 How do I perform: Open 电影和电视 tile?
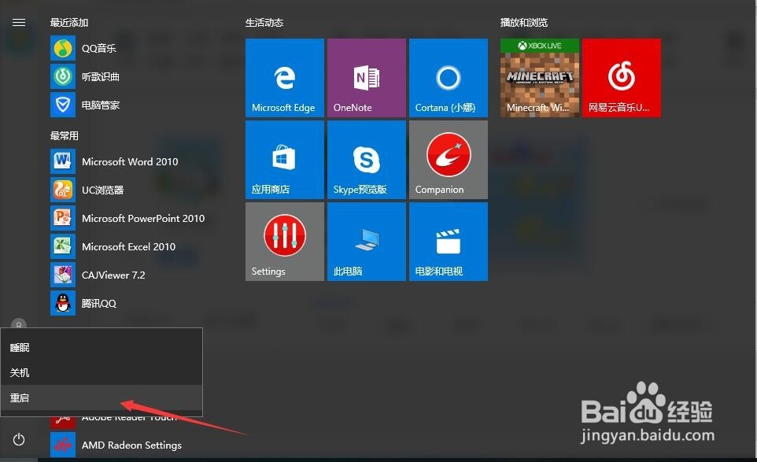[x=449, y=242]
